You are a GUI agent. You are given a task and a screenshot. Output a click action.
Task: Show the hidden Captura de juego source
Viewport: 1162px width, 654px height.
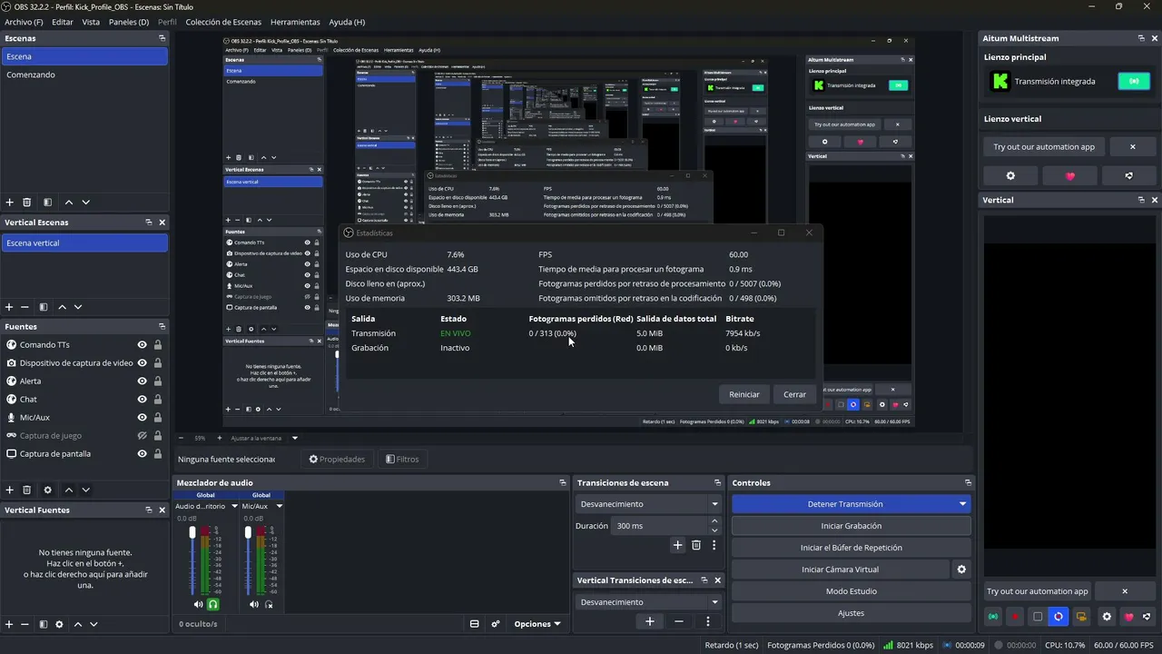[x=143, y=436]
